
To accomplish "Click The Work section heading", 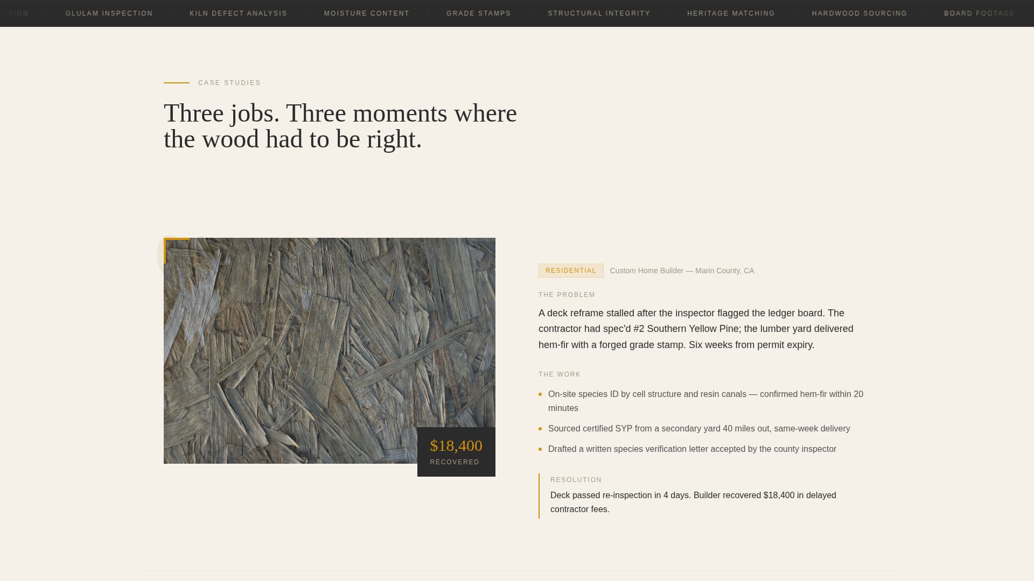I will [x=560, y=374].
